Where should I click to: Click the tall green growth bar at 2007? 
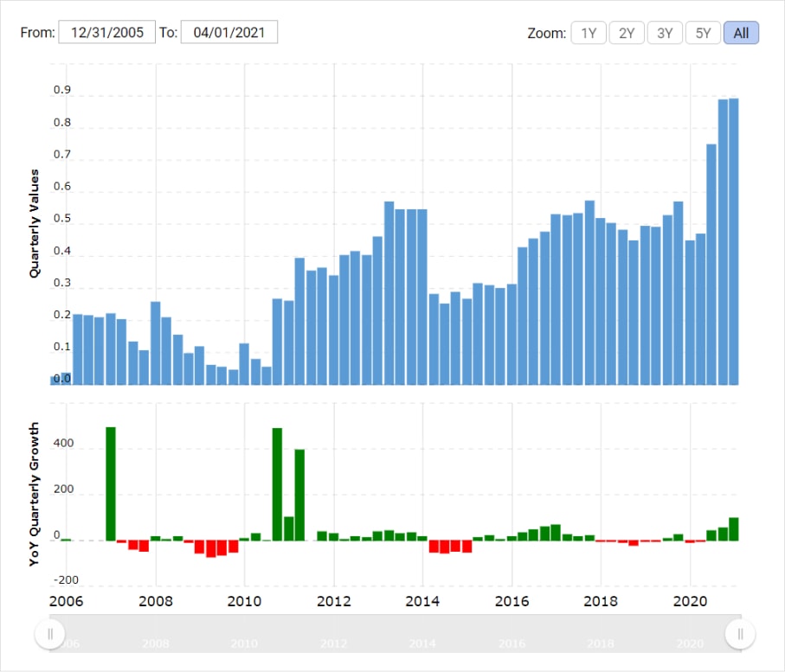[111, 483]
